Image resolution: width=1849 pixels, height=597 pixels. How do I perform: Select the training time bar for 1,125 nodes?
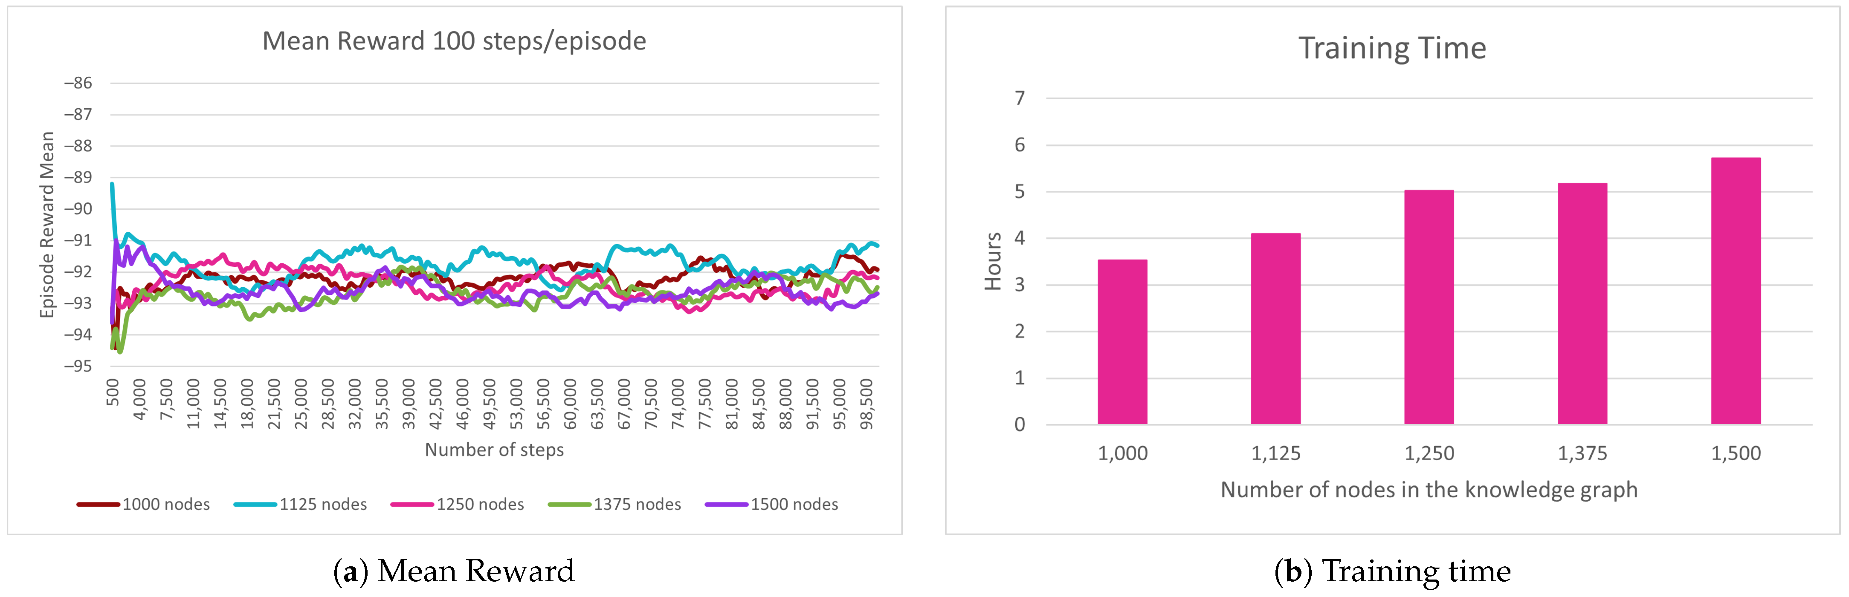(1275, 329)
